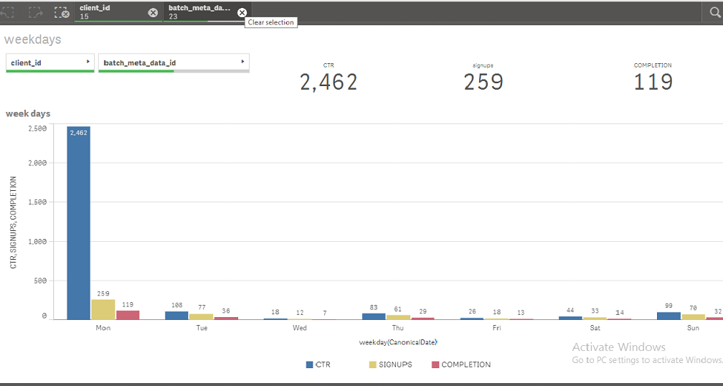Viewport: 723px width, 386px height.
Task: Click the step back selection icon
Action: point(6,13)
